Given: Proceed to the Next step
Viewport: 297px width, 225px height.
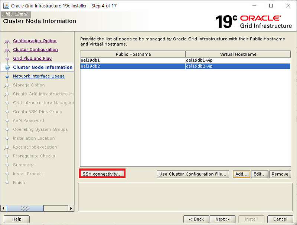Looking at the screenshot, I should coord(222,219).
